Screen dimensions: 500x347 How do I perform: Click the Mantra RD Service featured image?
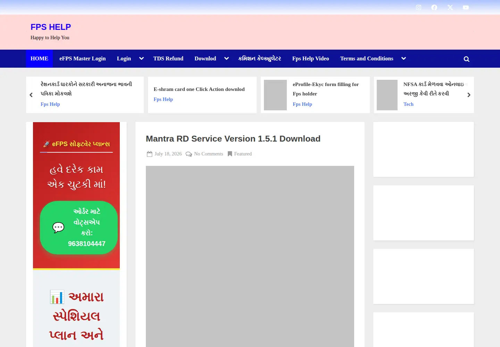point(250,256)
